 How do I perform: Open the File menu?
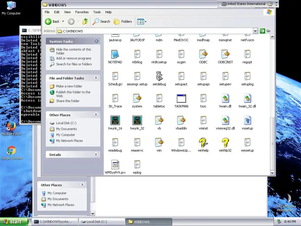tap(47, 12)
